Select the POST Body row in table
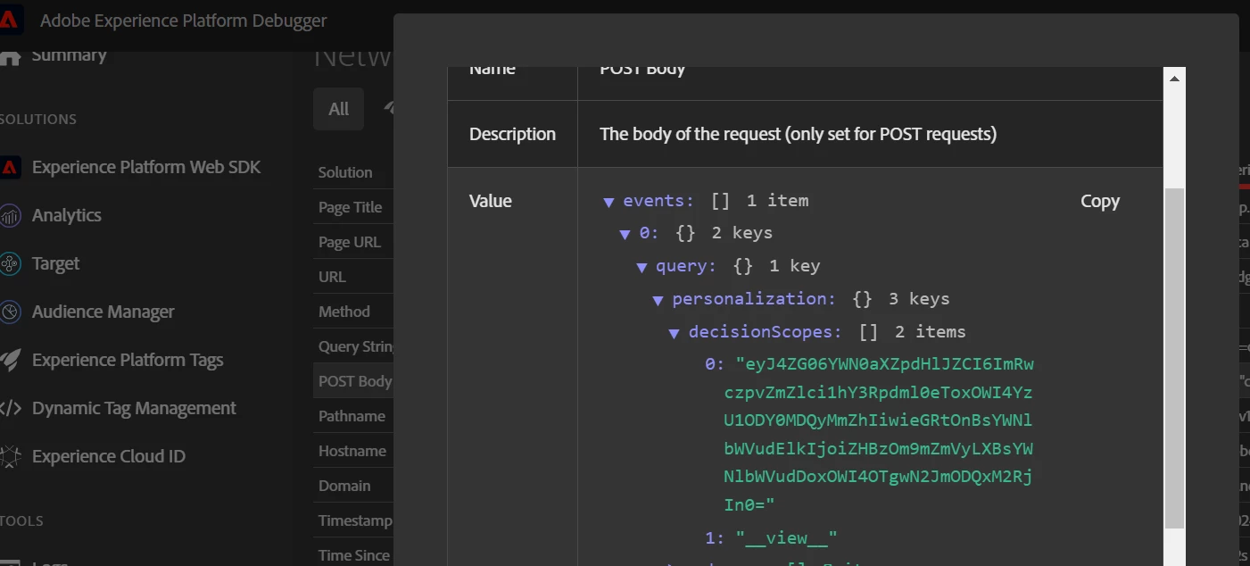 tap(353, 381)
